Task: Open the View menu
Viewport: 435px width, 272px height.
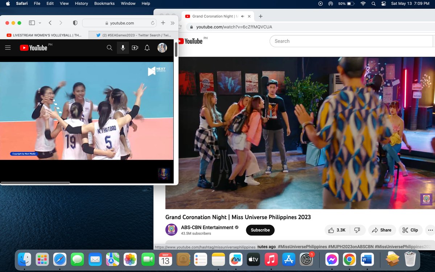Action: click(x=64, y=3)
